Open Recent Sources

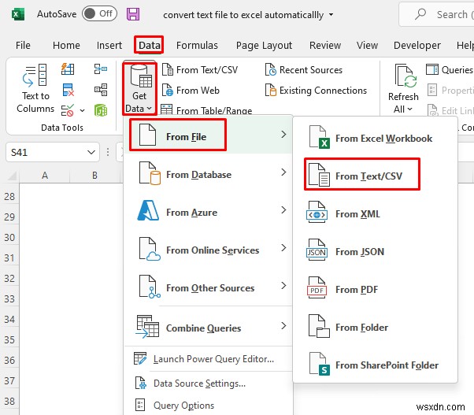[304, 70]
